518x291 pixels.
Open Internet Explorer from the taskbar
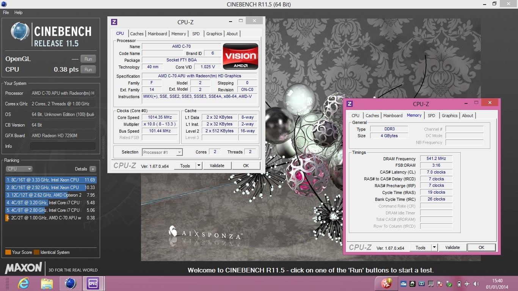[24, 283]
